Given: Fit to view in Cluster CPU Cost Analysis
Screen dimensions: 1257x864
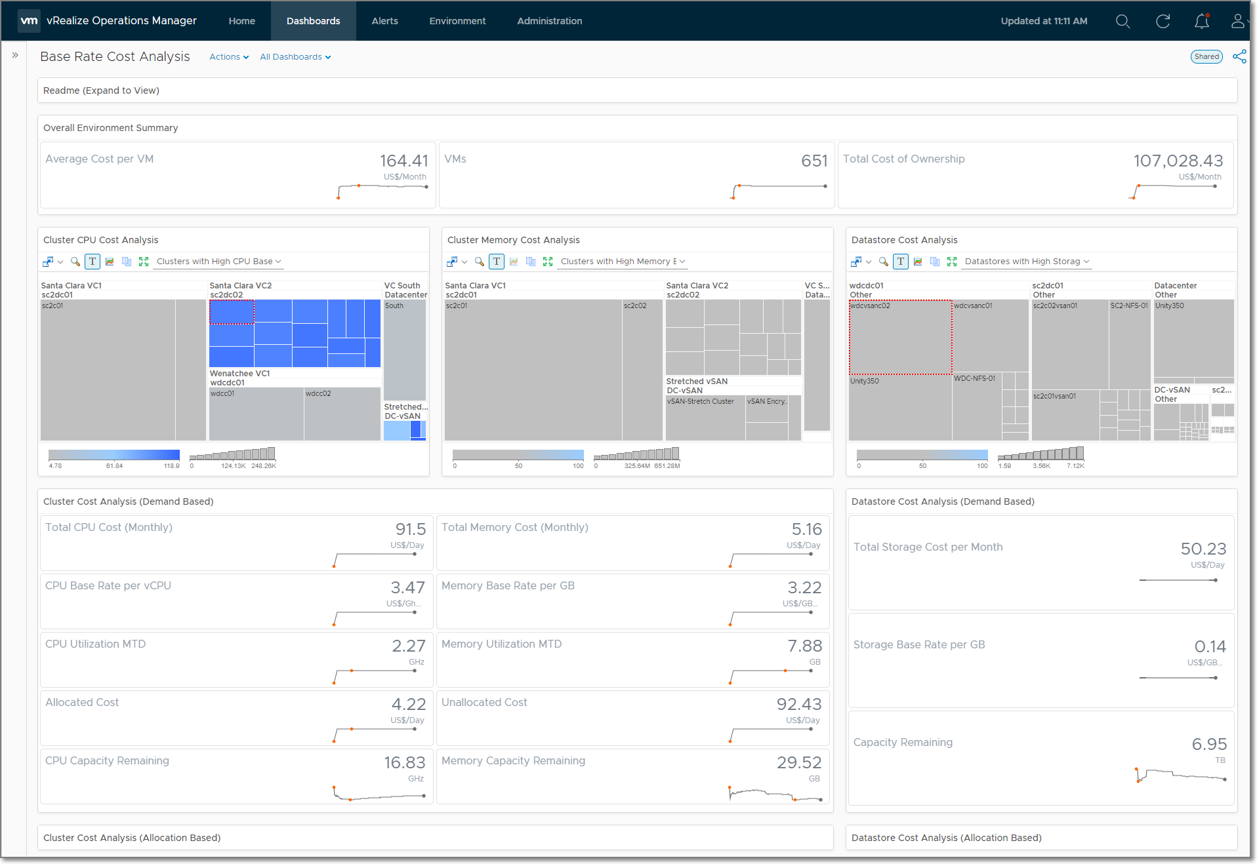Looking at the screenshot, I should coord(144,262).
